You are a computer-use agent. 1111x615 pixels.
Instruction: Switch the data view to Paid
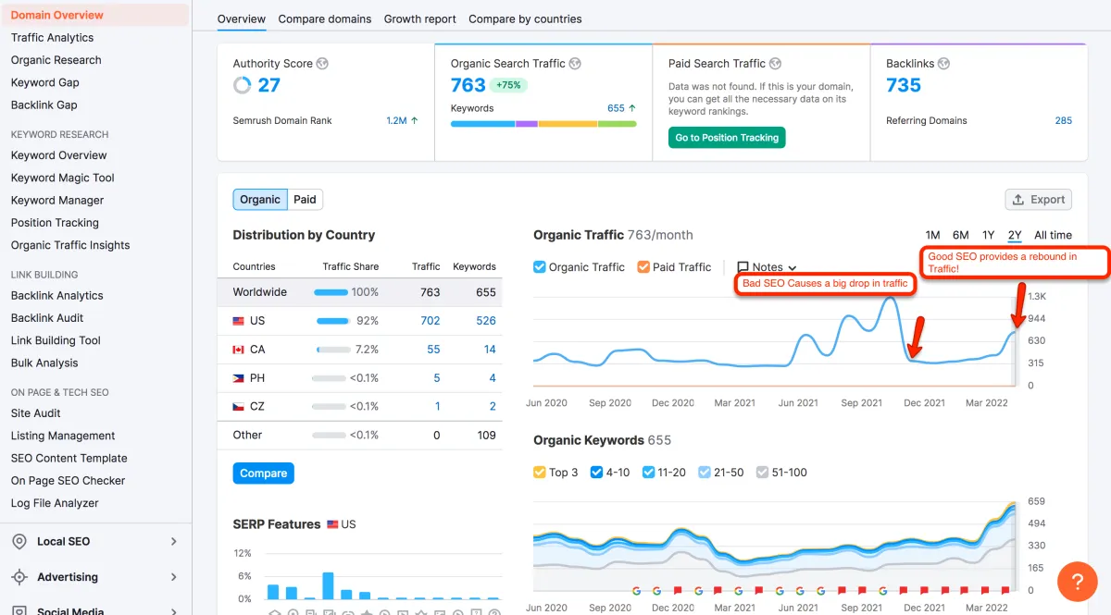(x=305, y=199)
